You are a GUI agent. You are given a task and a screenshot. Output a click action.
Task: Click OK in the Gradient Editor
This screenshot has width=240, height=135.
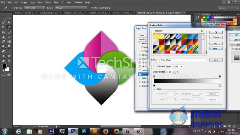216,33
